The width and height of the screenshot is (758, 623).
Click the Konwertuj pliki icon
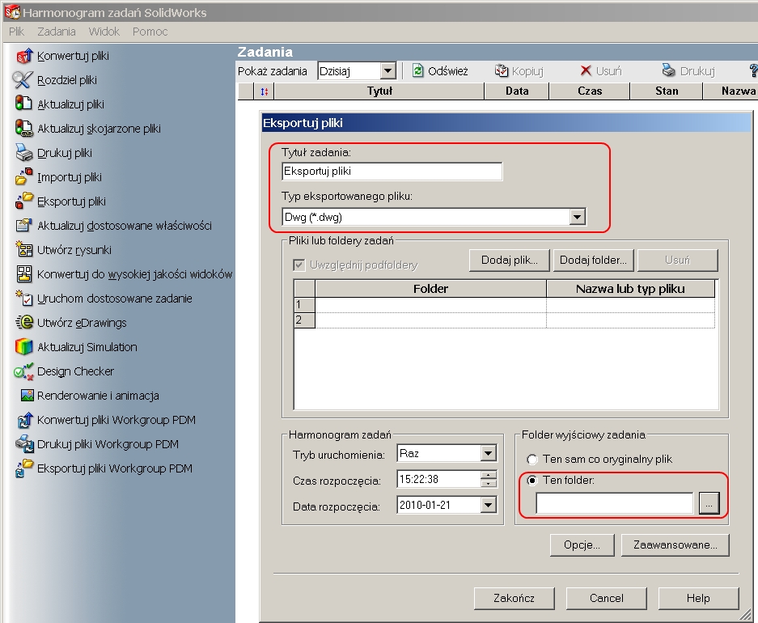pyautogui.click(x=24, y=56)
